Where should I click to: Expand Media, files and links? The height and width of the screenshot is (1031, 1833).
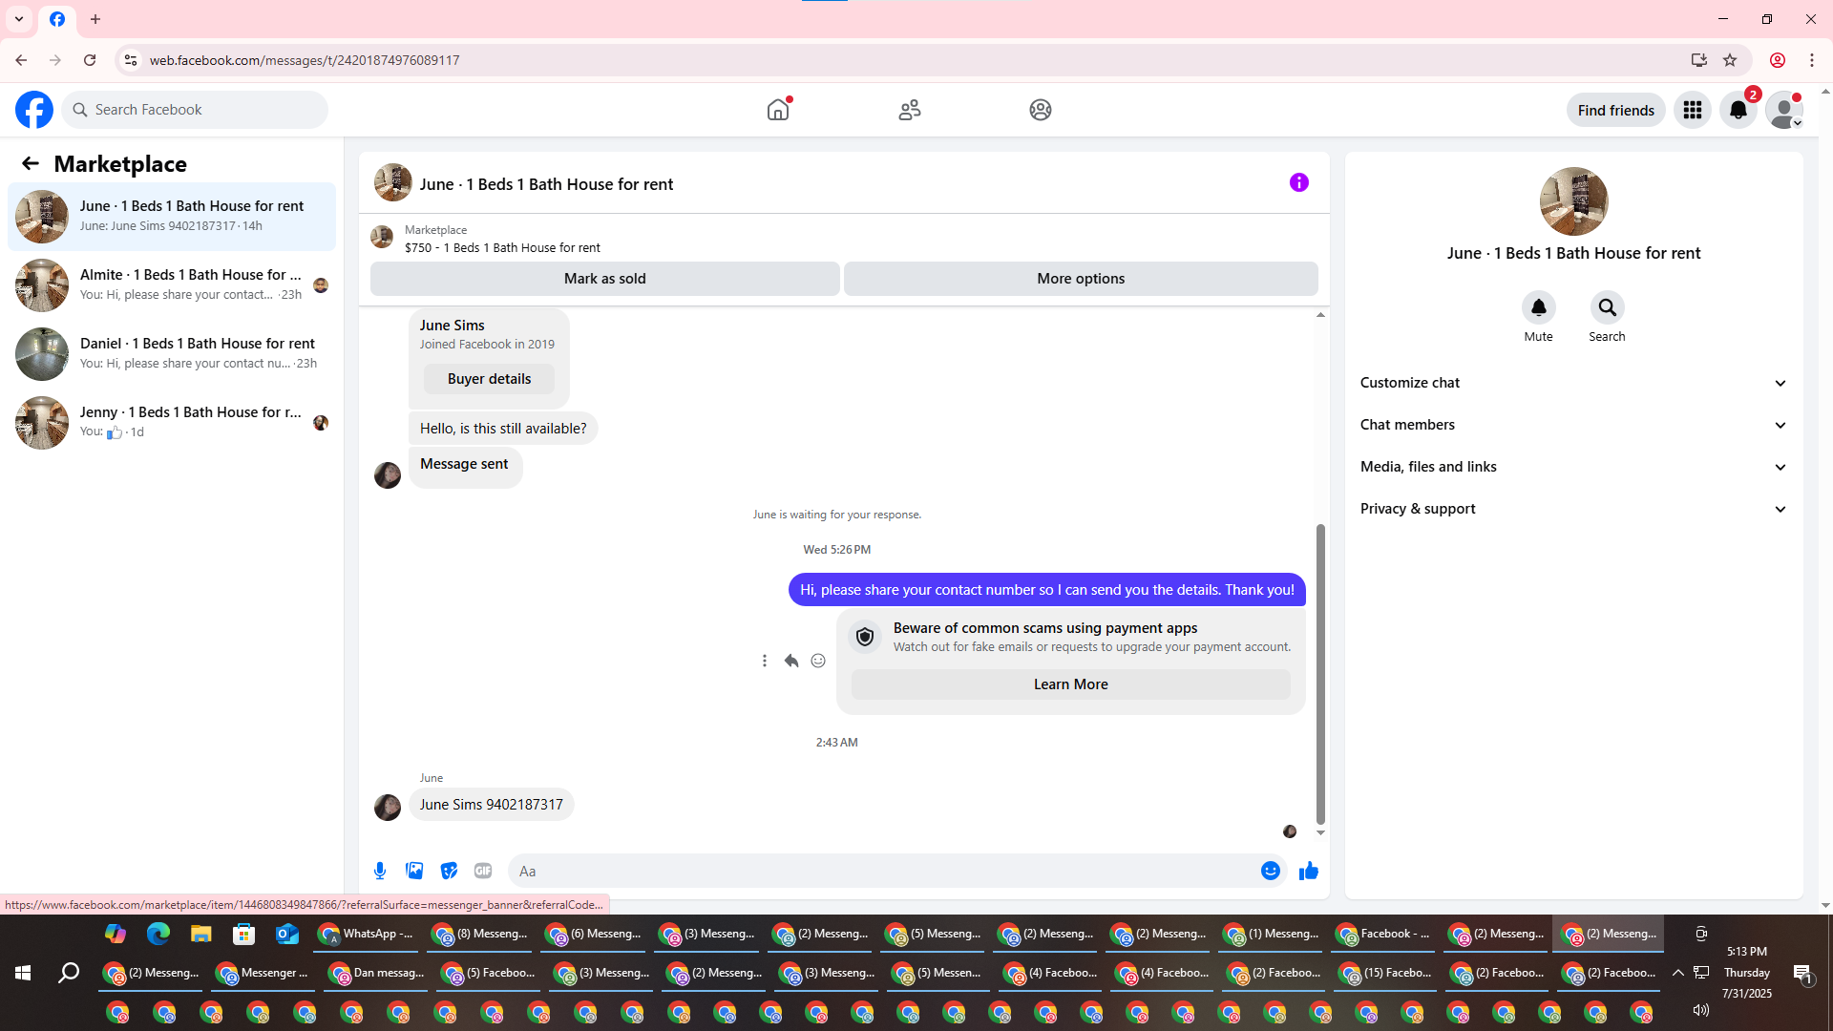click(x=1572, y=467)
